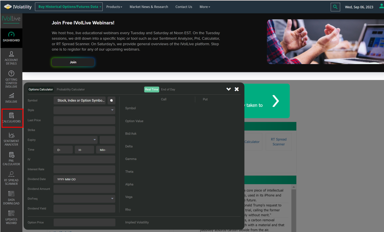The image size is (384, 232).
Task: Click the IV input field
Action: pyautogui.click(x=84, y=159)
